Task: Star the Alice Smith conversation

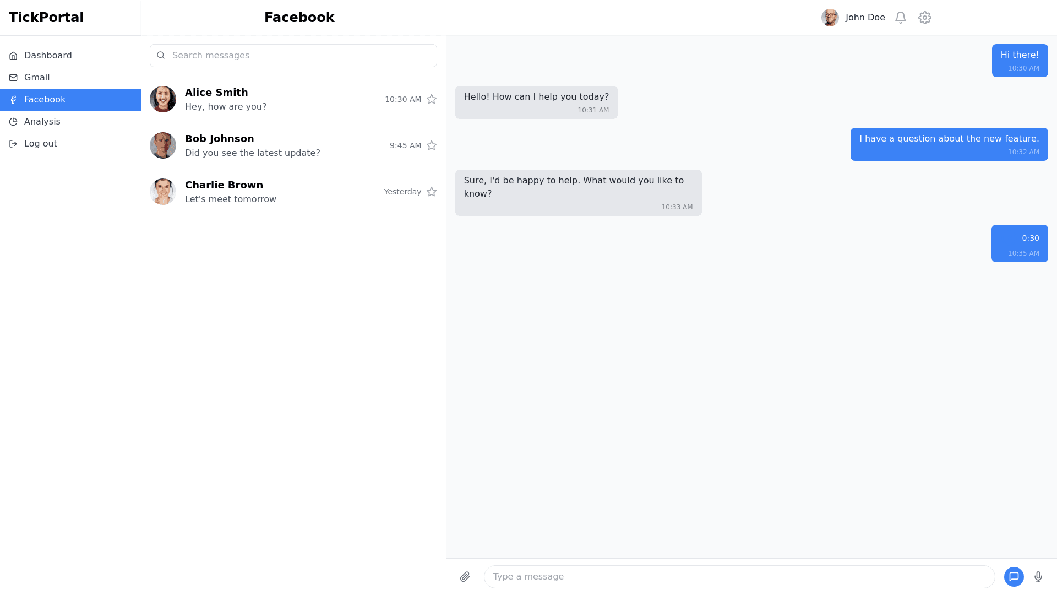Action: [432, 99]
